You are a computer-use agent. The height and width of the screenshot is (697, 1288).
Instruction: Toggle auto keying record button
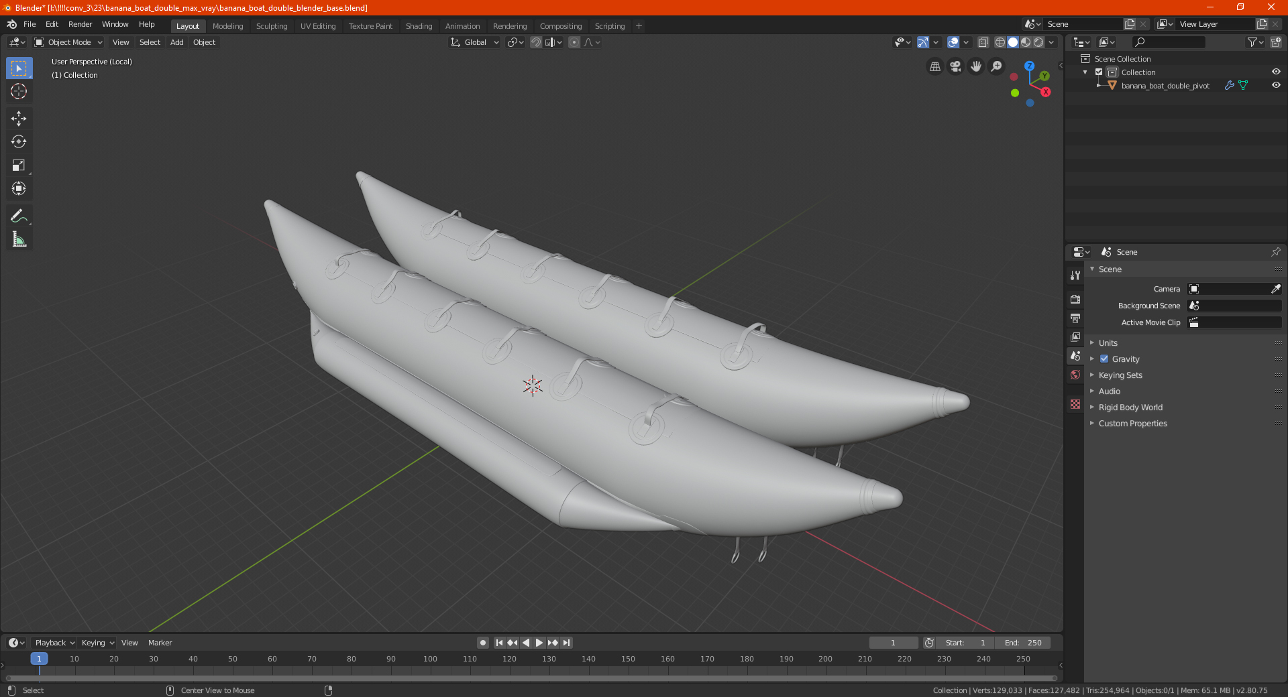[483, 643]
